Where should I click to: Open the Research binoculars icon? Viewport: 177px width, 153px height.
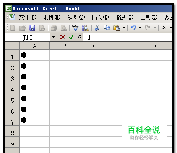(85, 28)
